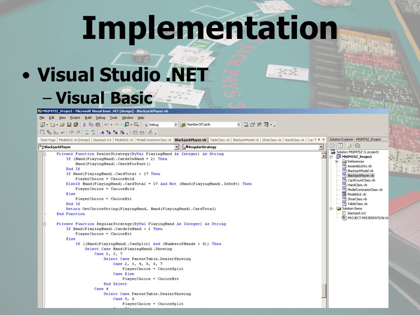Collapse the DealerStrategy function outline
The width and height of the screenshot is (420, 315).
click(45, 154)
